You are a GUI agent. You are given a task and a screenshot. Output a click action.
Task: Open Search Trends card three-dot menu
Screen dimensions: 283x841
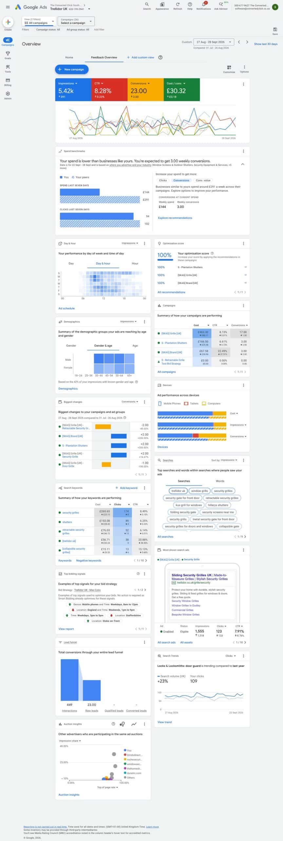tap(243, 656)
